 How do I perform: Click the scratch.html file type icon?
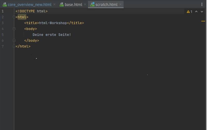(x=92, y=4)
